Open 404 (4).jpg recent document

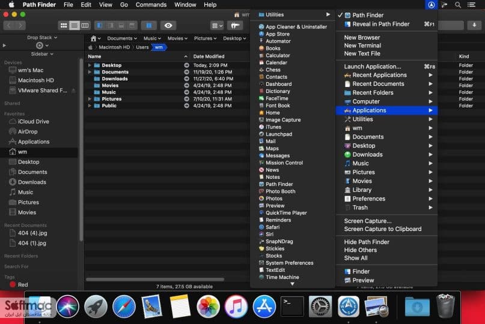tap(32, 233)
